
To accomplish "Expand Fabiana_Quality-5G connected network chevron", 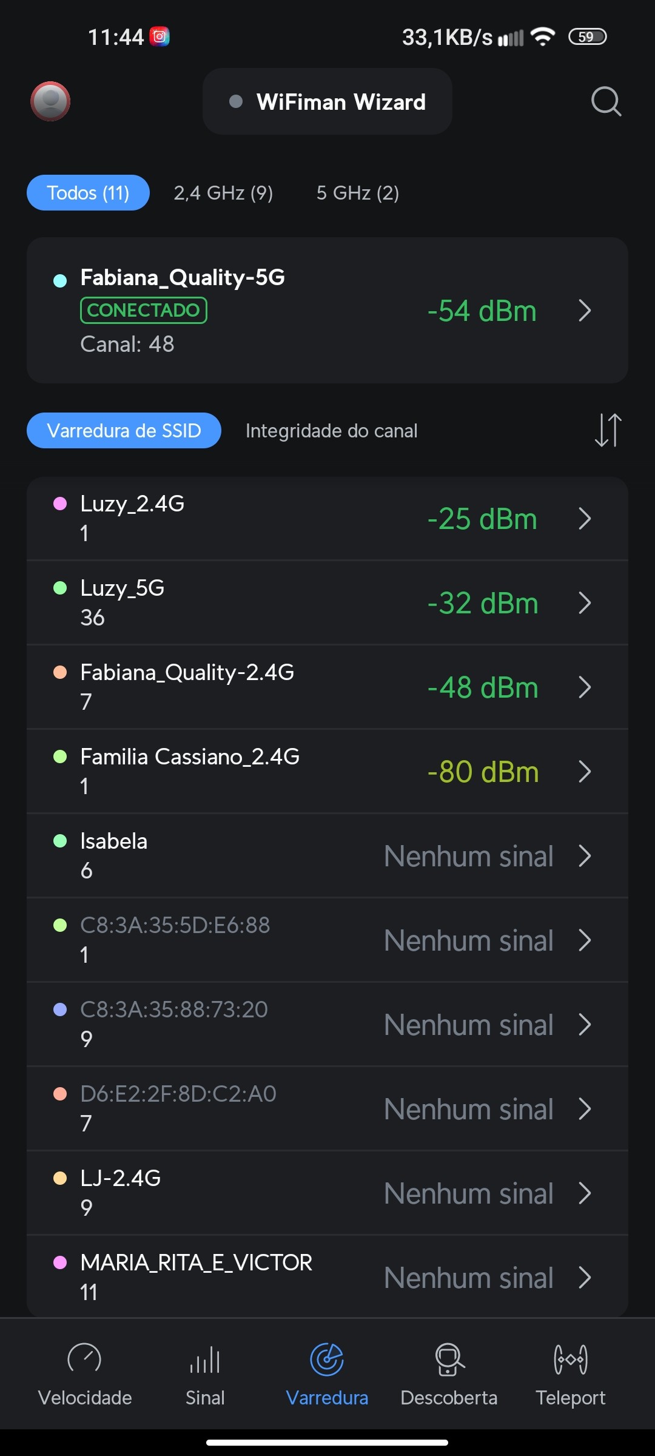I will click(x=585, y=311).
